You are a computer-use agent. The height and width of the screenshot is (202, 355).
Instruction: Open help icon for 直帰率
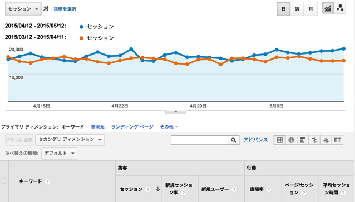269,189
